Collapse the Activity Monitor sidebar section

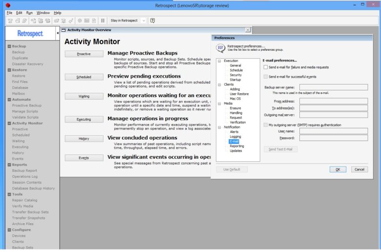[9, 124]
